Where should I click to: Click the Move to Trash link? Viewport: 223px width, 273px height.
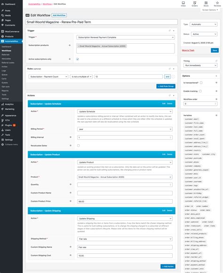(188, 50)
